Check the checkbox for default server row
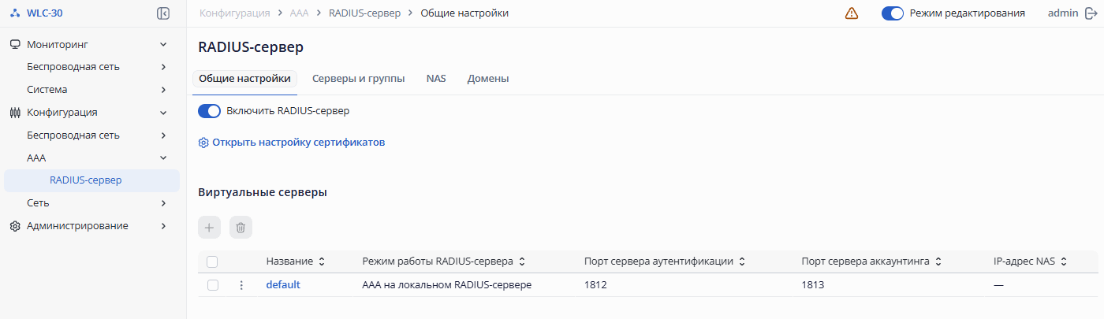This screenshot has width=1104, height=319. (x=212, y=285)
